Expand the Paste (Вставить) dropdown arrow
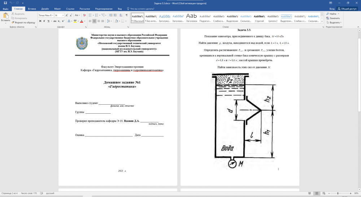This screenshot has width=361, height=197. pos(5,23)
